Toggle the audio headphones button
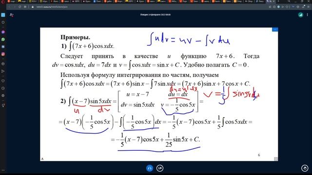The image size is (312, 175). point(150,168)
